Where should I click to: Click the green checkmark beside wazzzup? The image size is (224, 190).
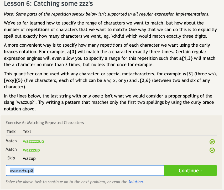[212, 150]
